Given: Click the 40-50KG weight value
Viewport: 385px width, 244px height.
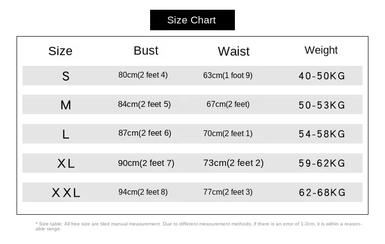Looking at the screenshot, I should tap(322, 76).
